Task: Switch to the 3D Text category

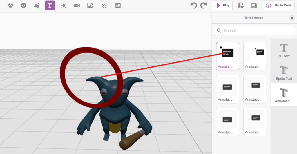Action: coord(284,50)
